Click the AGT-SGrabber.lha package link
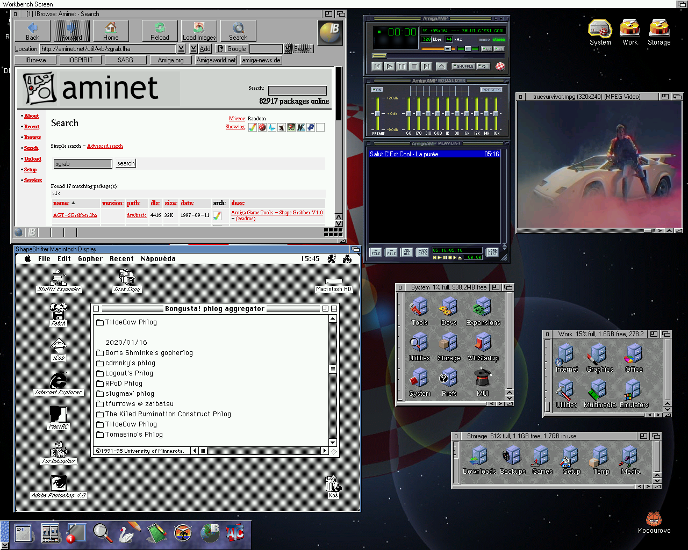The height and width of the screenshot is (550, 688). (x=75, y=215)
